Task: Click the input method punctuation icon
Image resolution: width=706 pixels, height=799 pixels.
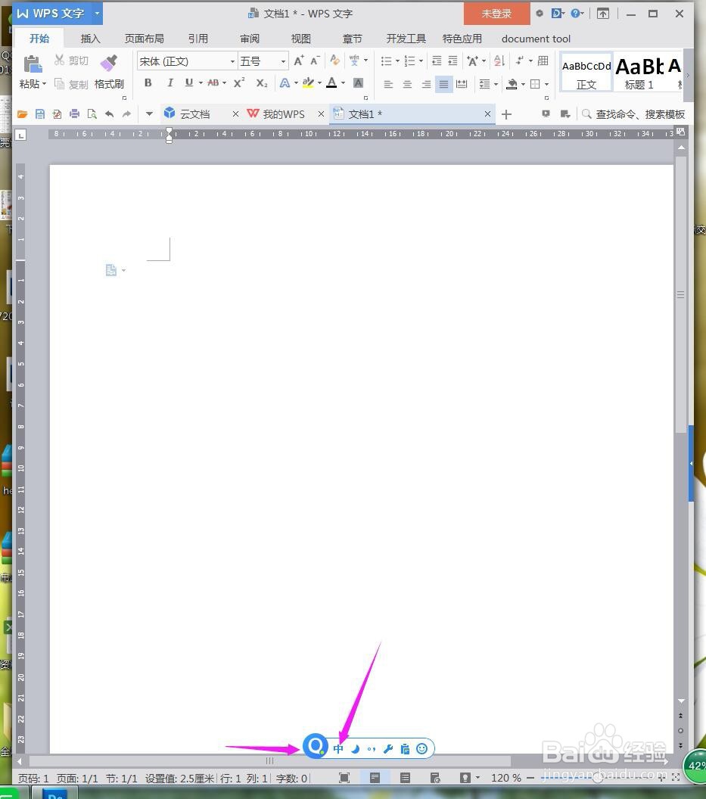Action: [371, 749]
